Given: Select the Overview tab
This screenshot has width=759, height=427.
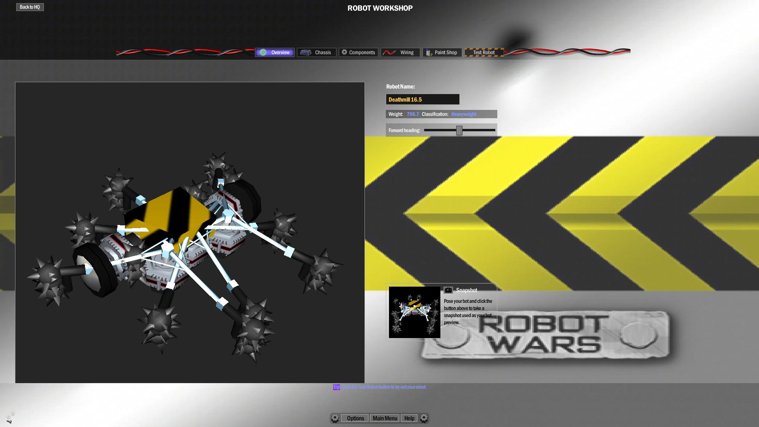Looking at the screenshot, I should pos(275,52).
